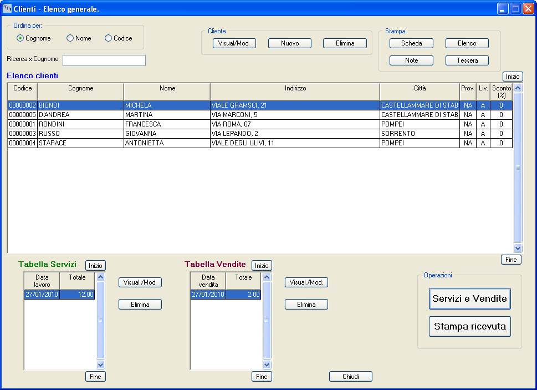Click the application icon in title bar

(7, 8)
